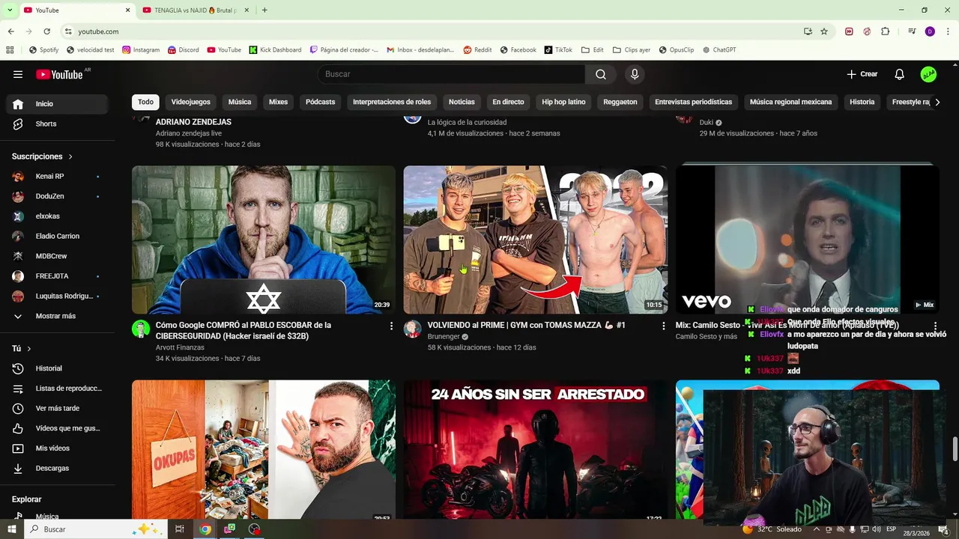The height and width of the screenshot is (539, 959).
Task: Open the Camilo Sesto mix thumbnail
Action: (807, 238)
